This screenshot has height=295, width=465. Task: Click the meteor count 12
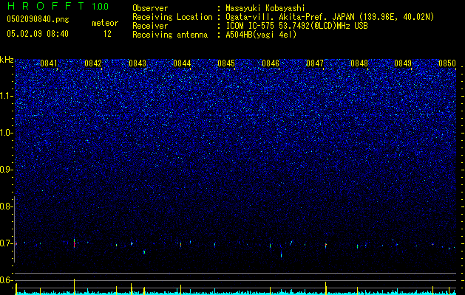[107, 34]
